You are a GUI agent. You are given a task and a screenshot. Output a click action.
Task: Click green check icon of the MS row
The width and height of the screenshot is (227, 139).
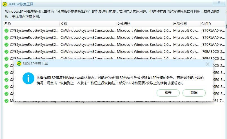[x=6, y=101]
